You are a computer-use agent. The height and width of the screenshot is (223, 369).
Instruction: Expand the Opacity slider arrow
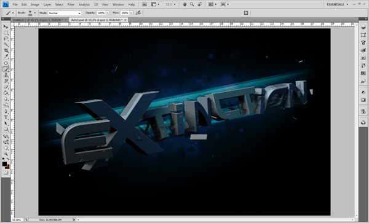click(x=108, y=13)
